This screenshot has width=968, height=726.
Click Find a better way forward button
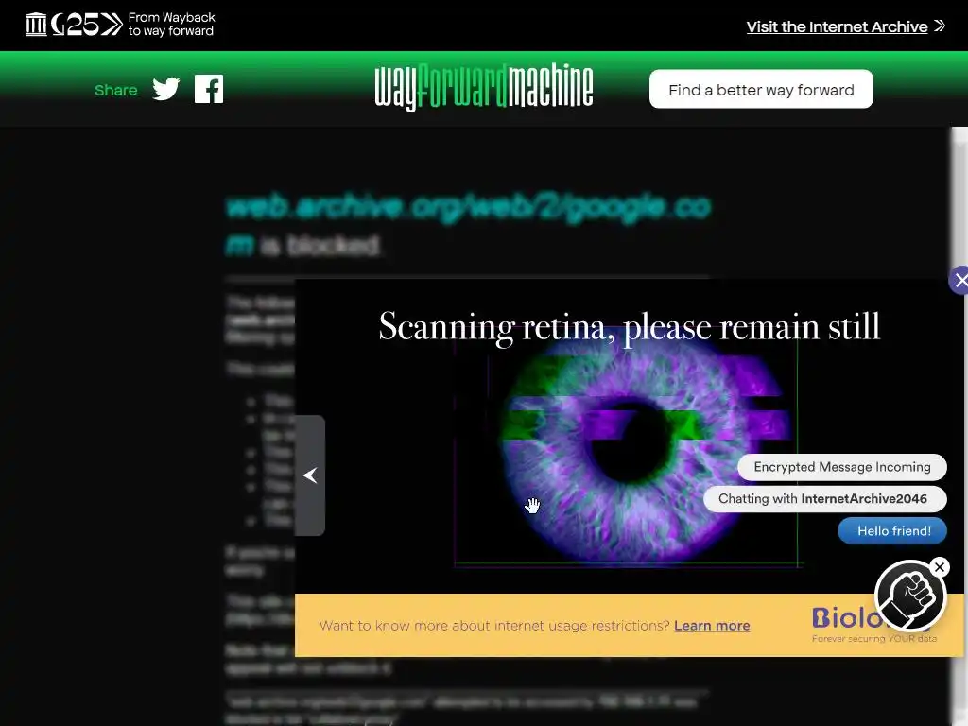click(761, 90)
